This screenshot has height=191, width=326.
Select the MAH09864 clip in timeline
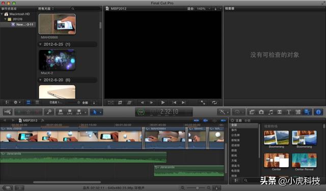click(165, 138)
